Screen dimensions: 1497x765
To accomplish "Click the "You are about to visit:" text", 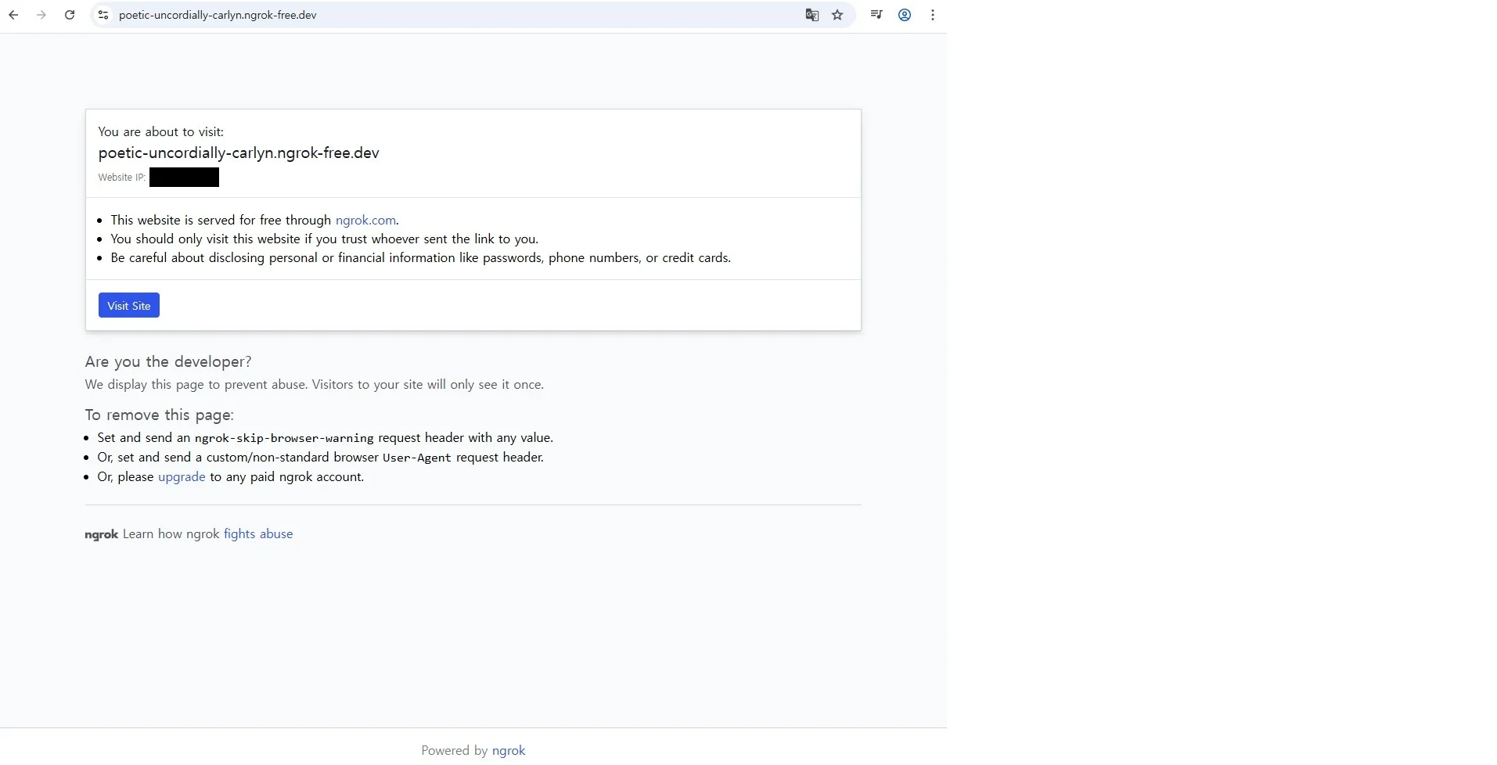I will point(161,132).
